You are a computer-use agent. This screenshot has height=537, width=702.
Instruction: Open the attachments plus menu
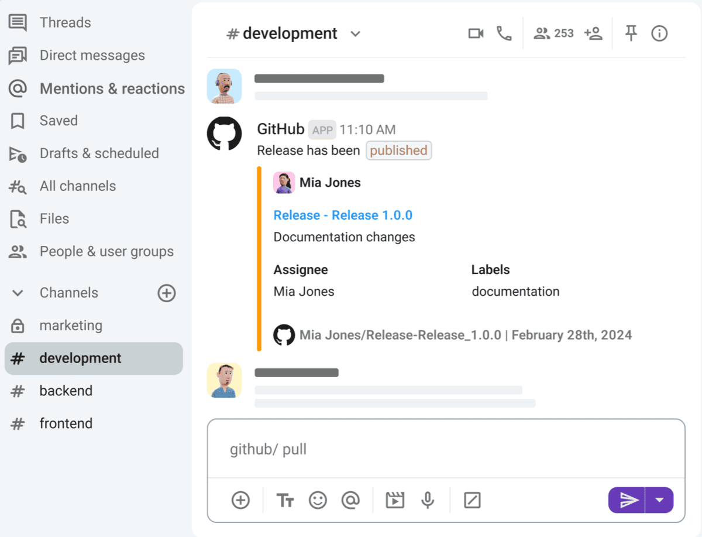tap(240, 500)
